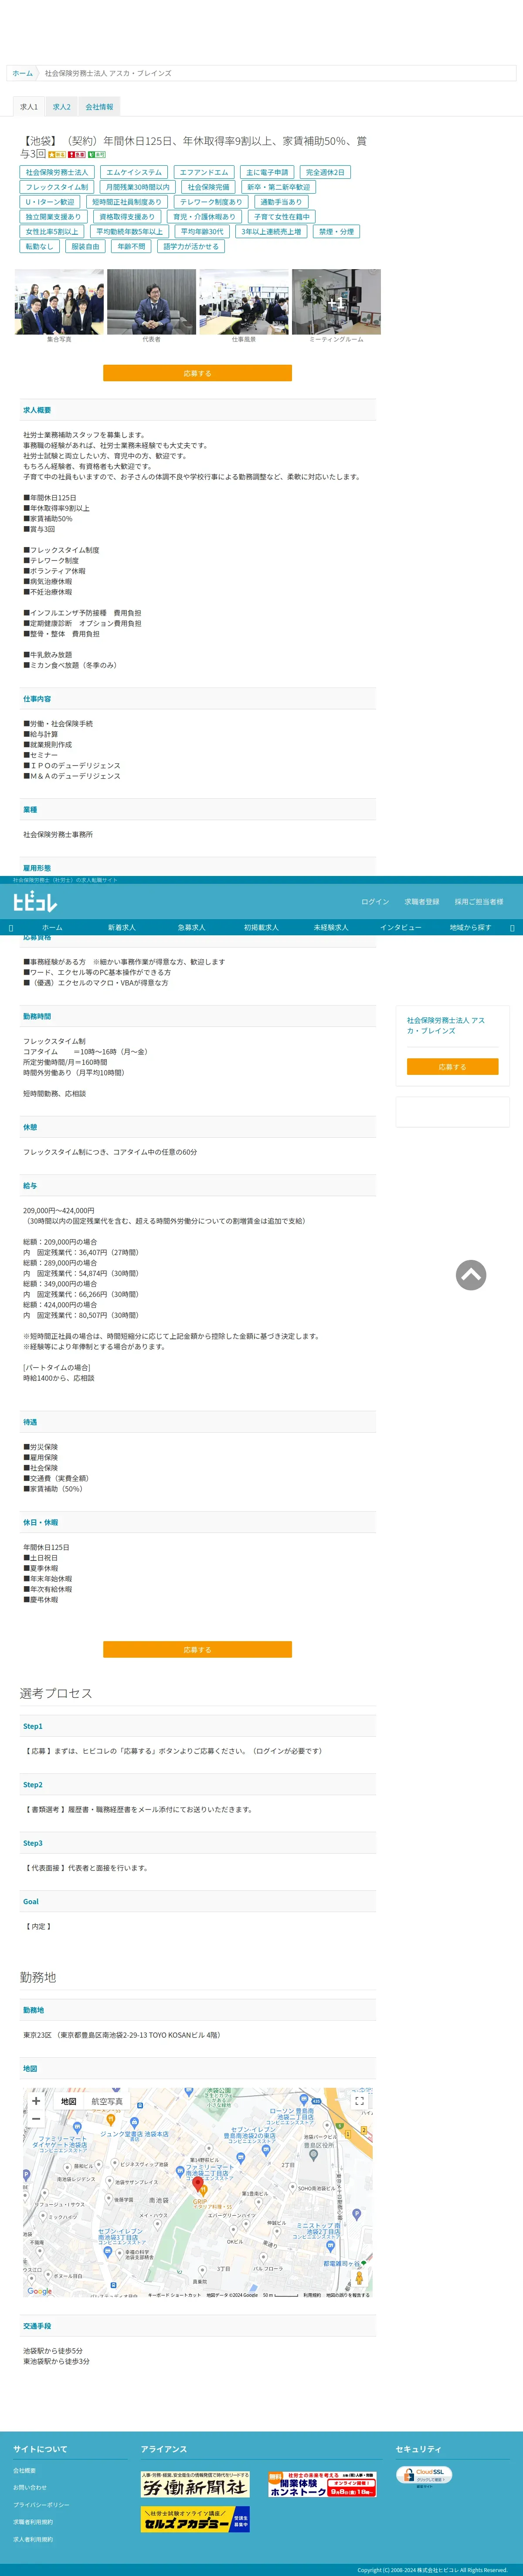Open 採用ご担当者様 link
Image resolution: width=523 pixels, height=2576 pixels.
coord(479,902)
